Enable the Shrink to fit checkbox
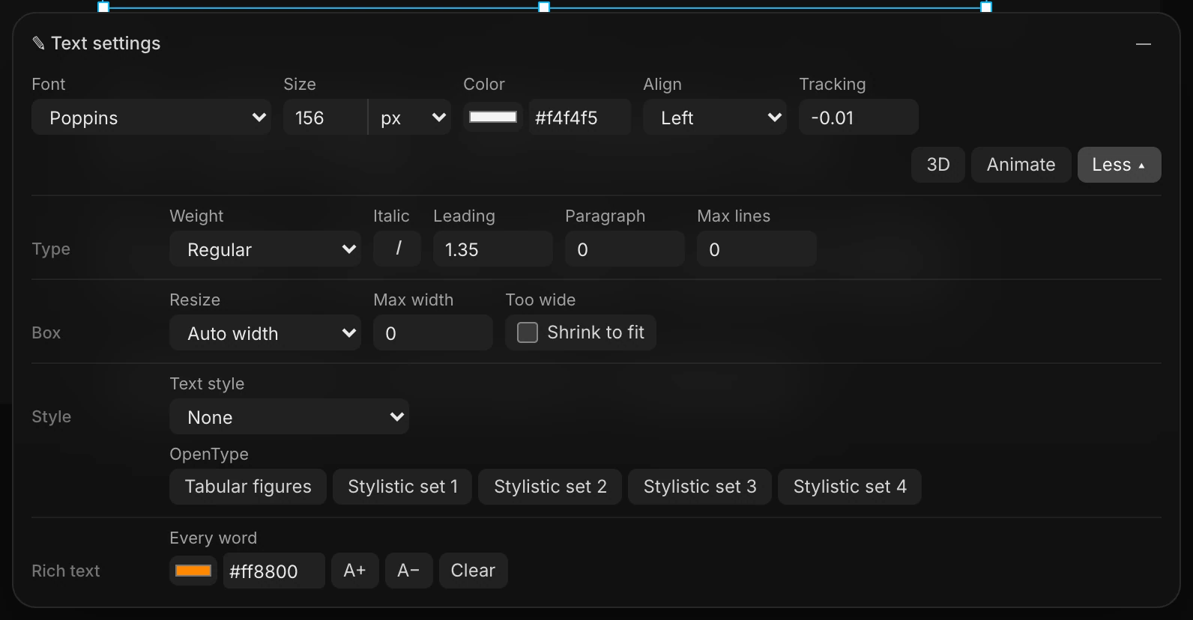 (x=528, y=332)
